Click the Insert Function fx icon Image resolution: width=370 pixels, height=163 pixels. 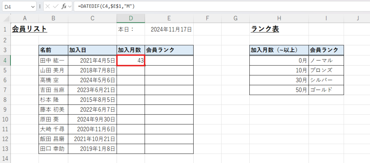pyautogui.click(x=64, y=6)
